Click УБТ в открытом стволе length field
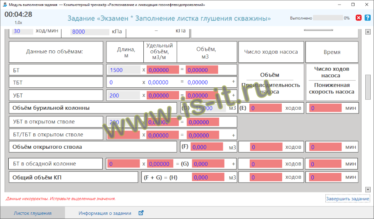The image size is (374, 219). click(124, 122)
